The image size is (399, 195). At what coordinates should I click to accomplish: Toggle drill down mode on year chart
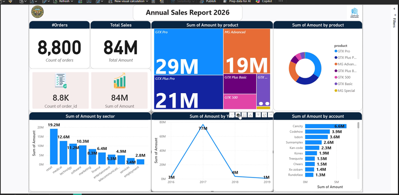pos(238,115)
